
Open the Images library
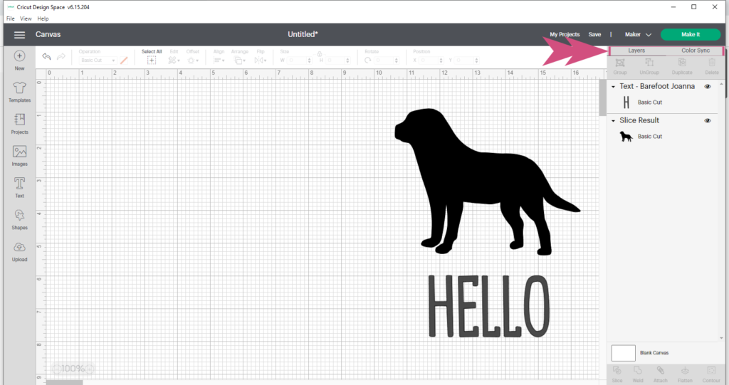[19, 156]
